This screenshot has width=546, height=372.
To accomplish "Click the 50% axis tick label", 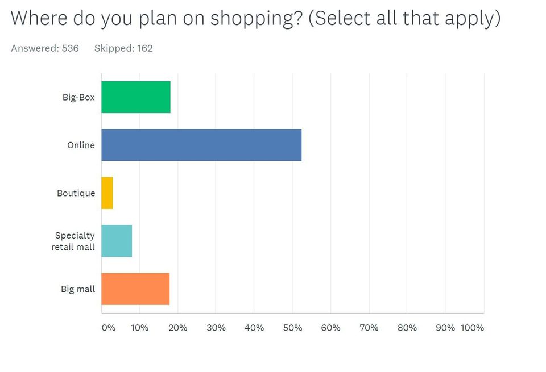I will tap(292, 328).
